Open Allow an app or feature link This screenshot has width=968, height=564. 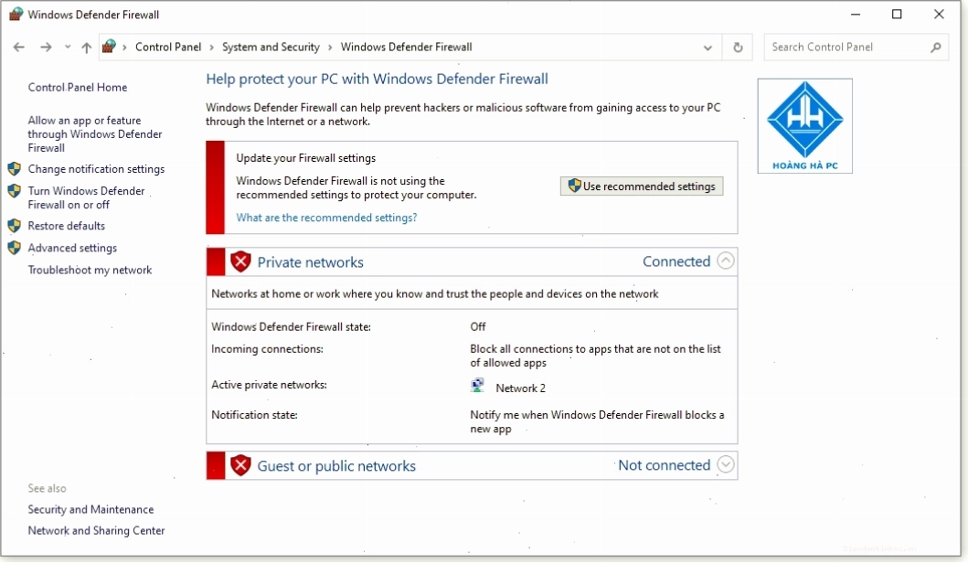tap(95, 133)
